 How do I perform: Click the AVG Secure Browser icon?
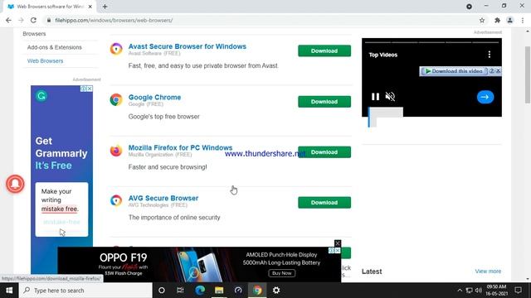coord(116,200)
